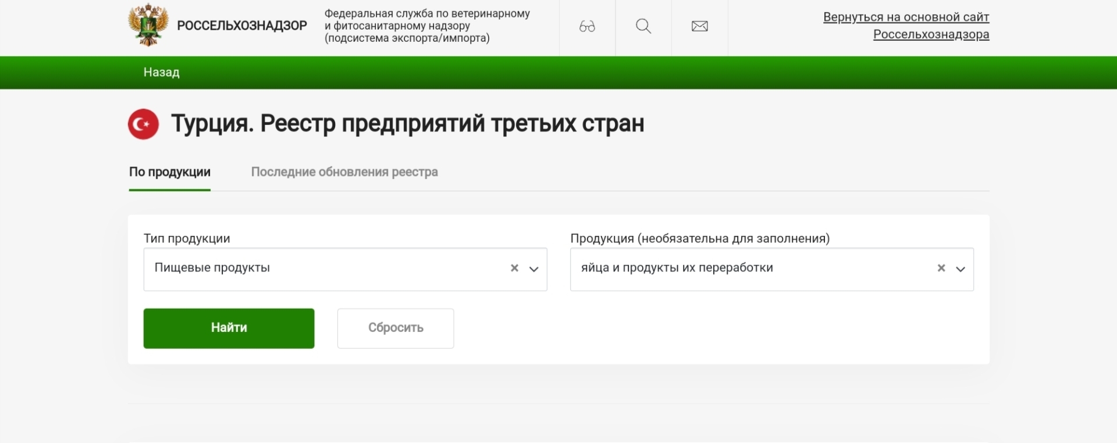The width and height of the screenshot is (1117, 443).
Task: Clear the 'яйца и продукты' selection with X
Action: click(941, 268)
